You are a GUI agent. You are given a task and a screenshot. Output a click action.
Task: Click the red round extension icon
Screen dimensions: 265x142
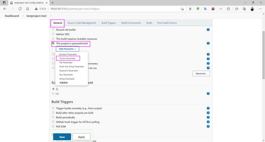(213, 9)
